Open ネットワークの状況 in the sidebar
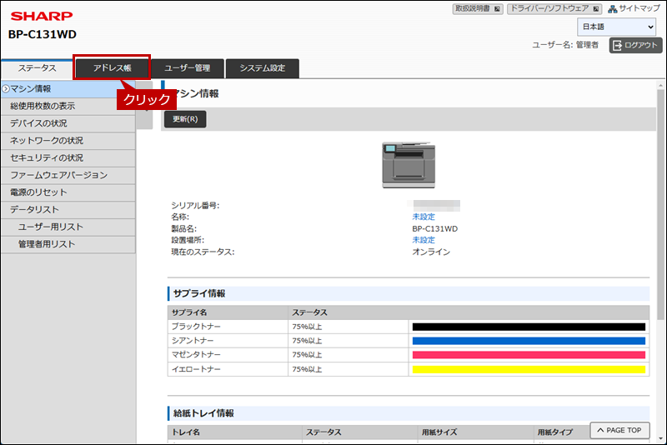667x445 pixels. 68,141
